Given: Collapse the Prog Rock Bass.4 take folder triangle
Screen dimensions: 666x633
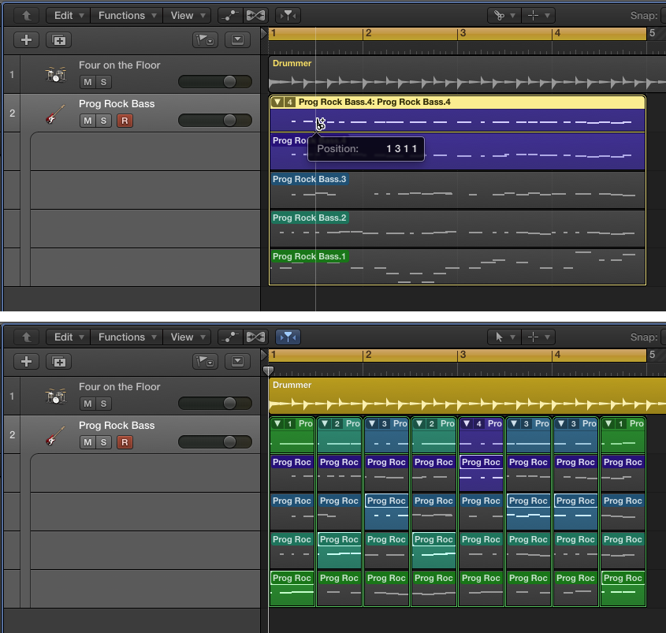Looking at the screenshot, I should tap(277, 102).
